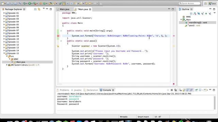218x122 pixels.
Task: Click the Quick Access search field
Action: [190, 3]
